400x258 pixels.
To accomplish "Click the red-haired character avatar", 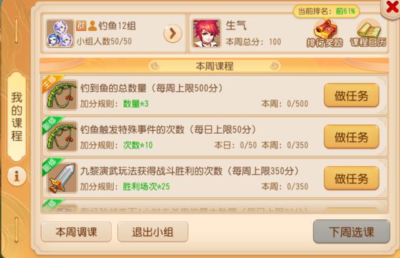I will point(206,33).
